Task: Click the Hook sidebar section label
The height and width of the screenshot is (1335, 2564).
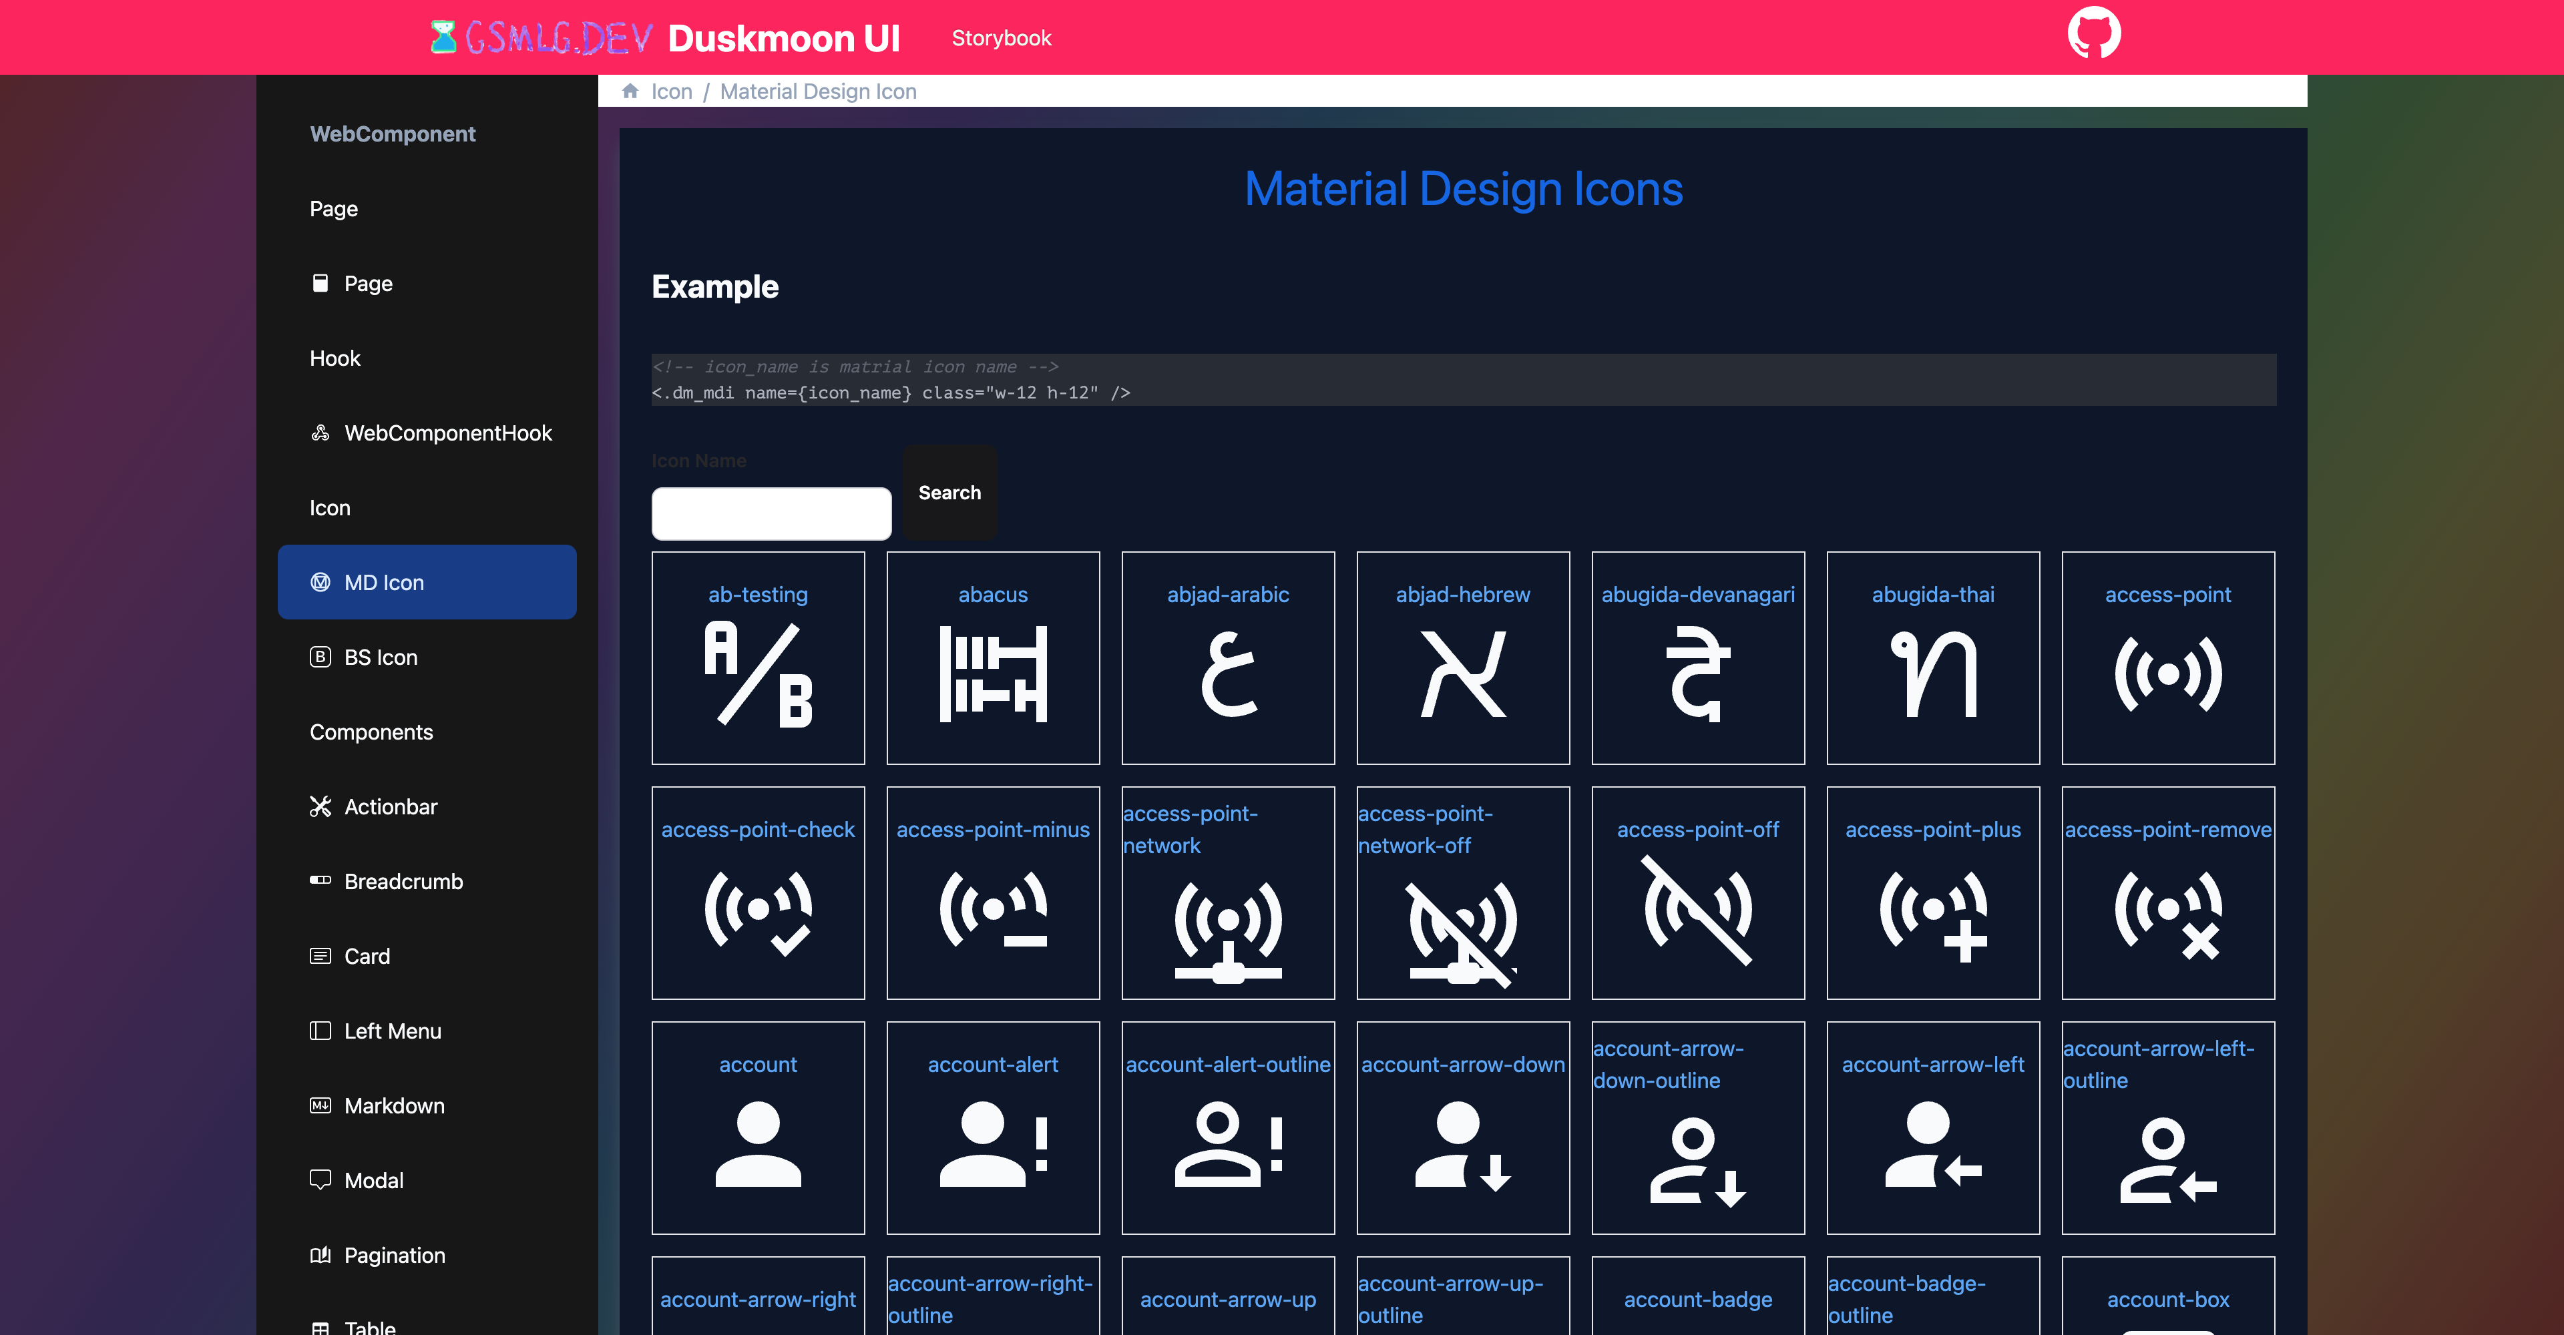Action: point(335,358)
